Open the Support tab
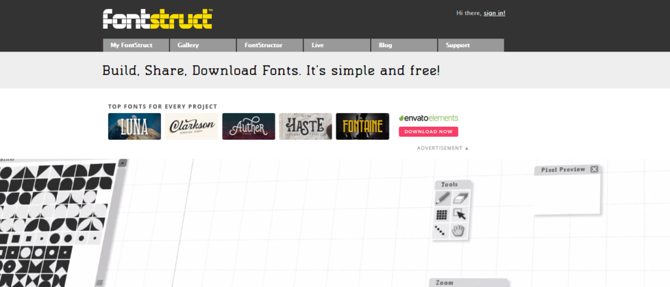Viewport: 670px width, 287px height. [x=470, y=45]
